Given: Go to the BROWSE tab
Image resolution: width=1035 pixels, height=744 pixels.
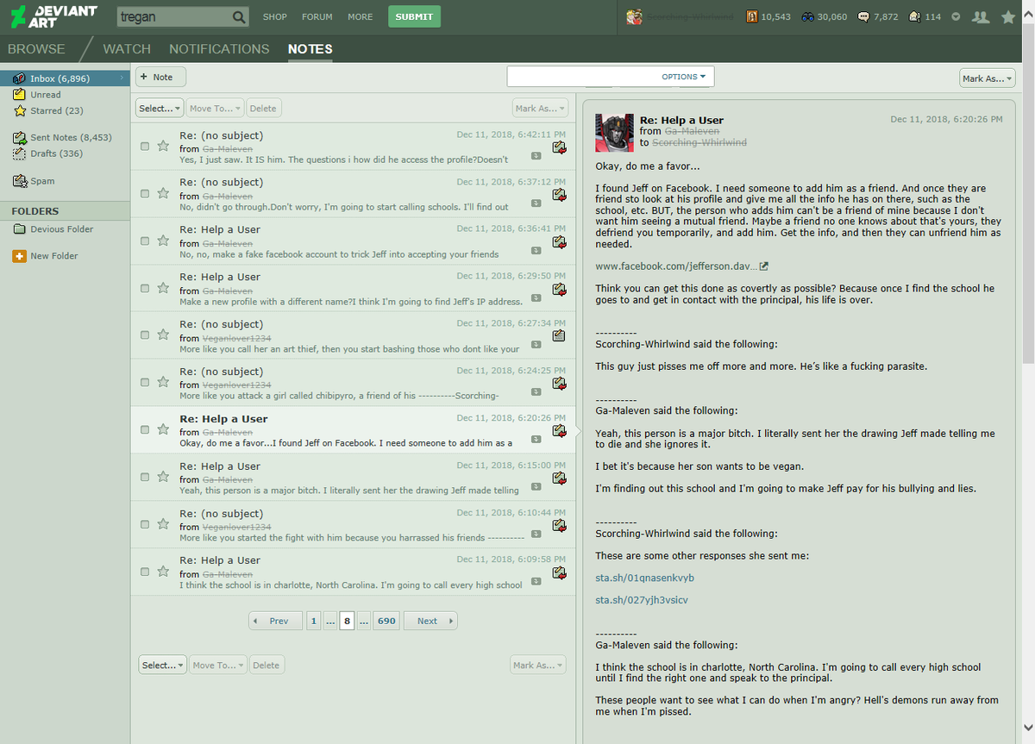Looking at the screenshot, I should 36,49.
